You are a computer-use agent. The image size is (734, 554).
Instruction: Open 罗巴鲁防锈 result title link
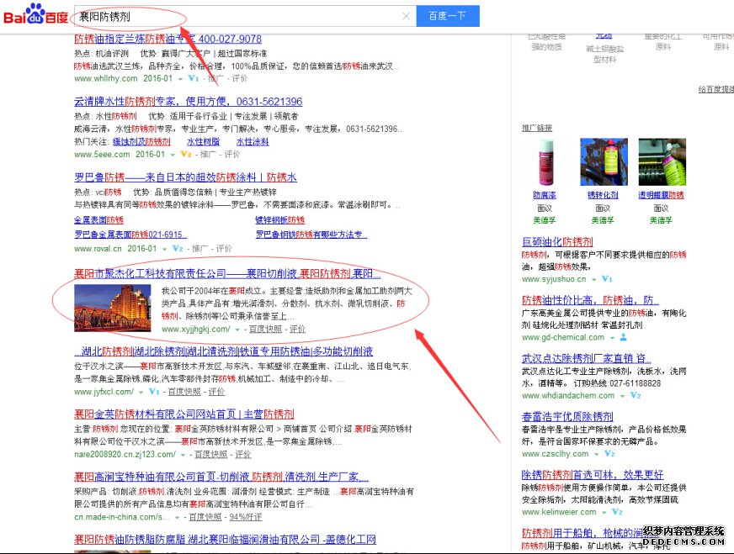(185, 177)
